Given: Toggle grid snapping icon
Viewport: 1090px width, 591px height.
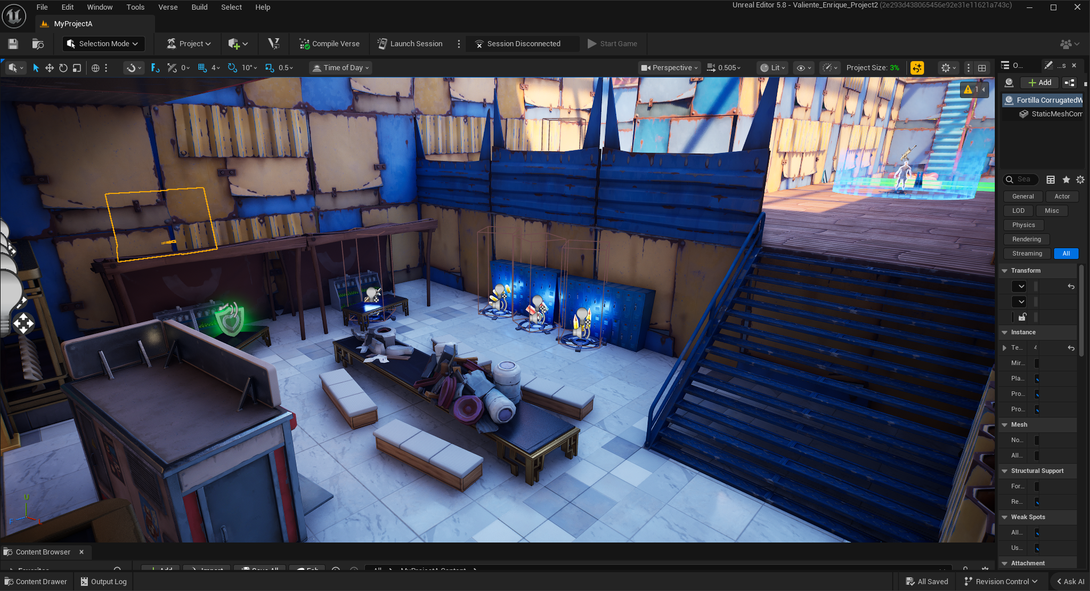Looking at the screenshot, I should point(202,68).
